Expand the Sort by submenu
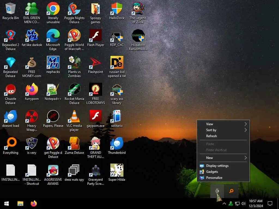This screenshot has height=209, width=279. pyautogui.click(x=223, y=130)
